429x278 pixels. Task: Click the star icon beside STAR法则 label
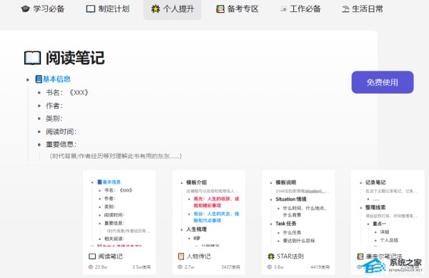click(271, 257)
